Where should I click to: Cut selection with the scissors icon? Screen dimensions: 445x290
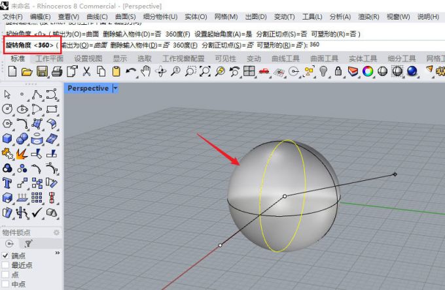tap(86, 71)
